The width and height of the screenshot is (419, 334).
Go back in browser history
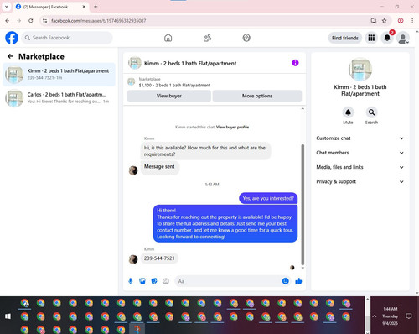8,21
